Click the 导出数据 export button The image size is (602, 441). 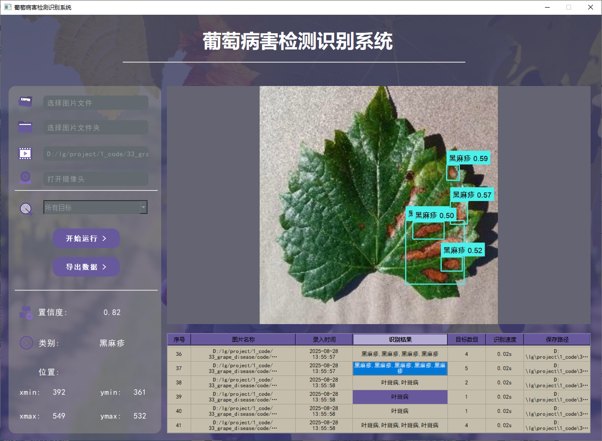click(86, 267)
